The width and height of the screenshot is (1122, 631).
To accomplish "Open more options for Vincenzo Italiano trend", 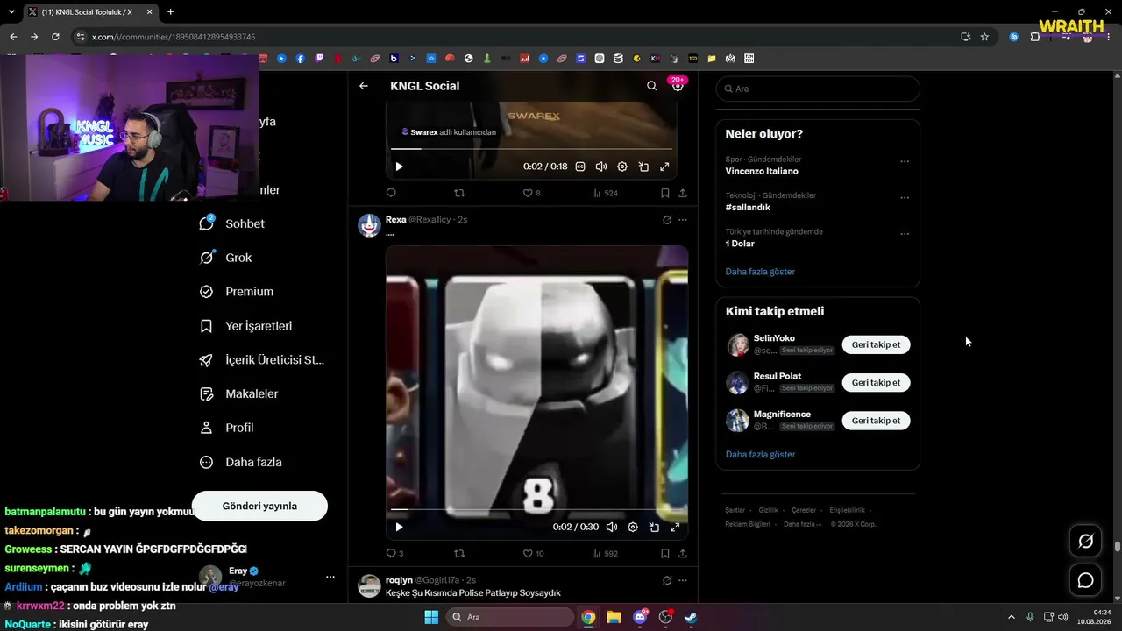I will (905, 161).
